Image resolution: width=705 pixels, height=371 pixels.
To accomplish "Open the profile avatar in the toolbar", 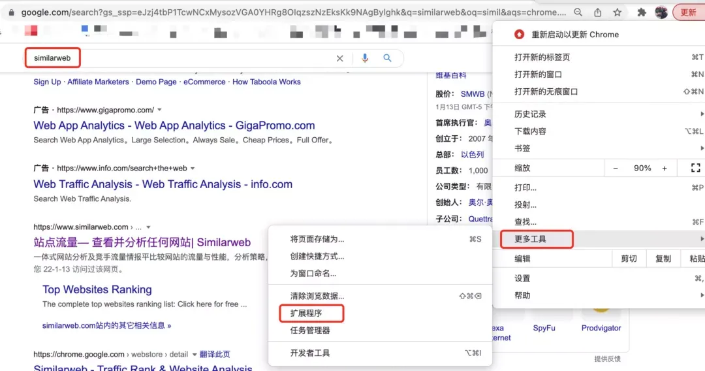I will [x=661, y=12].
